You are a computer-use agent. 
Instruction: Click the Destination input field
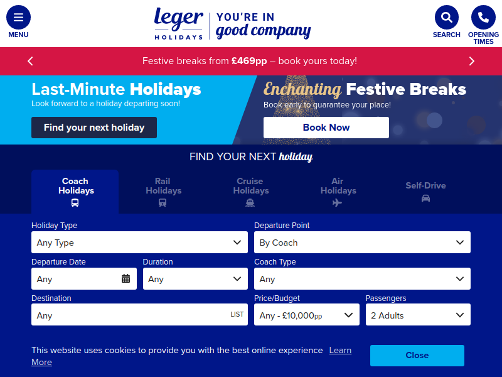click(139, 315)
